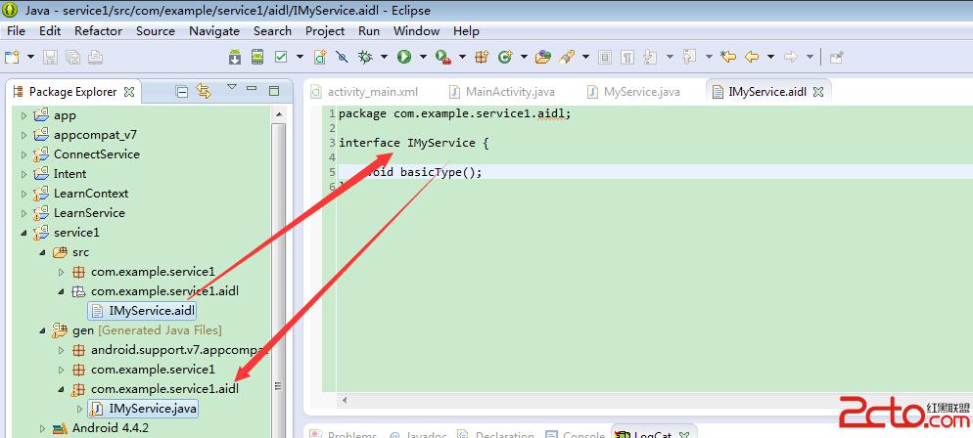The width and height of the screenshot is (973, 438).
Task: Run Android Lint check icon
Action: pos(281,57)
